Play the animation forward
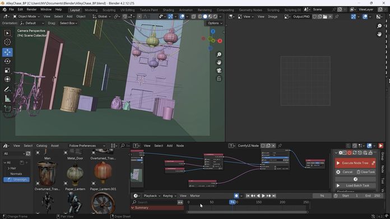The height and width of the screenshot is (219, 390). [x=263, y=196]
